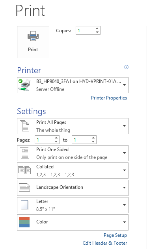Increase the Pages to value
Image resolution: width=149 pixels, height=249 pixels.
(x=93, y=138)
